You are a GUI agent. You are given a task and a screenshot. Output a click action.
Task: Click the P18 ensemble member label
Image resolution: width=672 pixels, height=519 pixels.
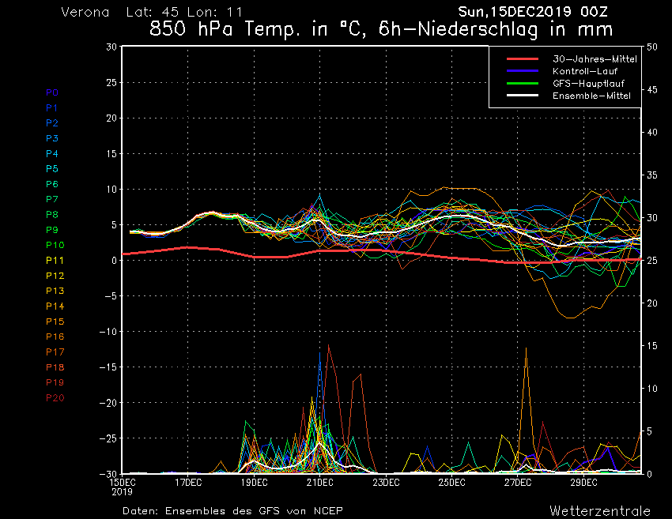pos(55,367)
